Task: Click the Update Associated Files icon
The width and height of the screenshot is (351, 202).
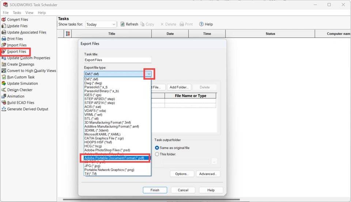Action: (4, 32)
